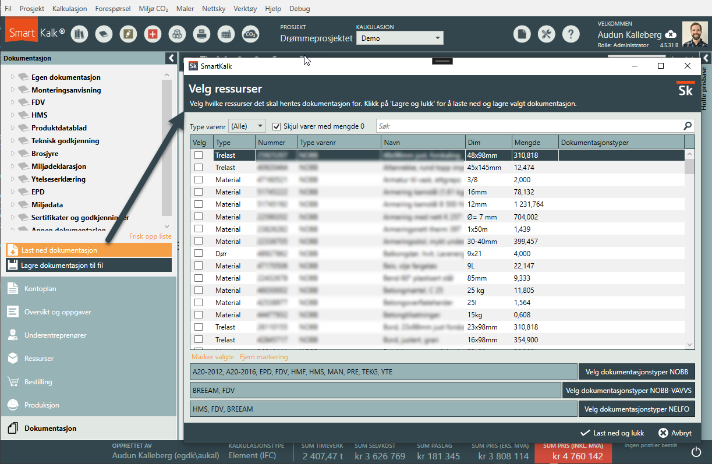Open the Forespørsel menu
Screen dimensions: 712x464
(113, 9)
